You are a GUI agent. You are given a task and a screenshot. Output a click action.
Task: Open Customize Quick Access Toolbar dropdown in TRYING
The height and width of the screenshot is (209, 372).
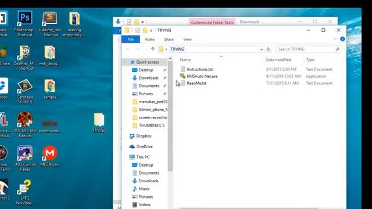tap(151, 31)
